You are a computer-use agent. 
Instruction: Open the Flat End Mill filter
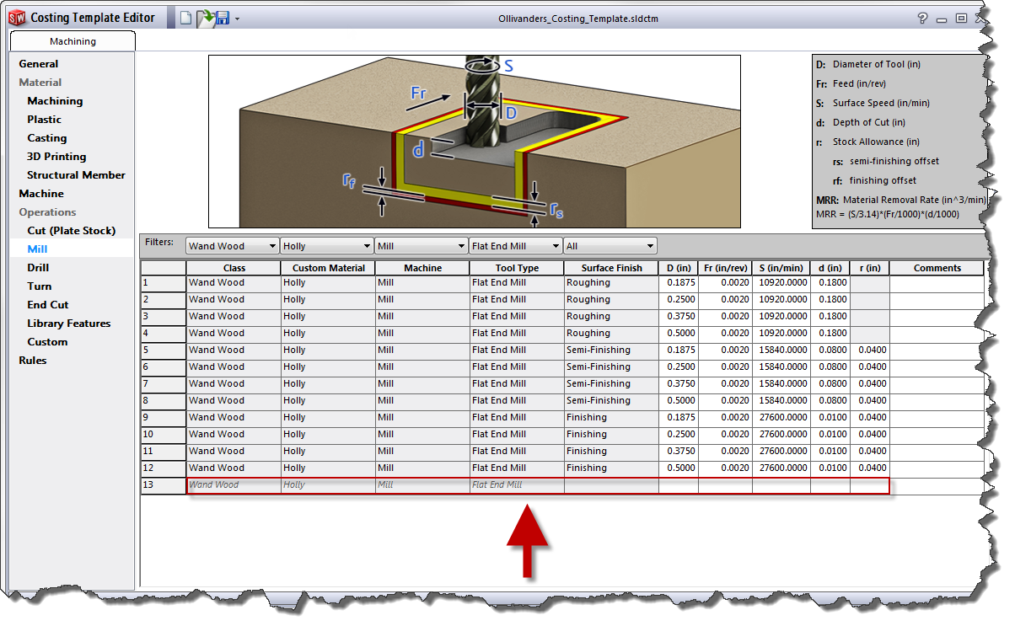click(x=516, y=246)
